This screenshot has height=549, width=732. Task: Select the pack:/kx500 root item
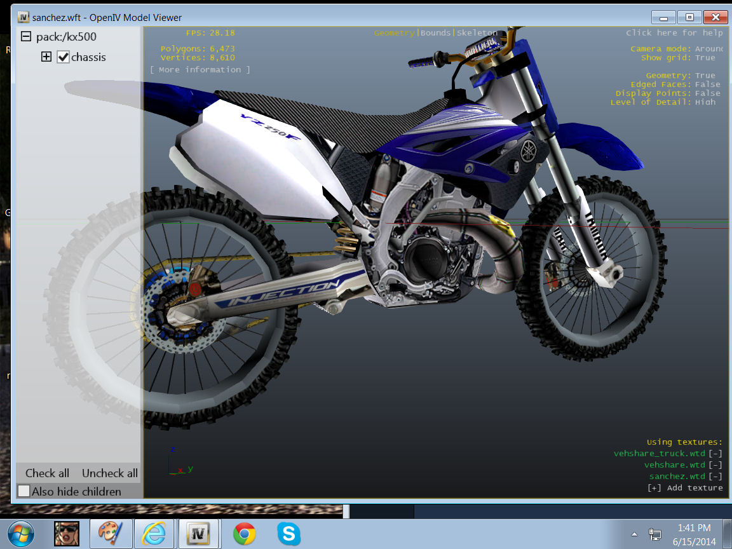66,36
